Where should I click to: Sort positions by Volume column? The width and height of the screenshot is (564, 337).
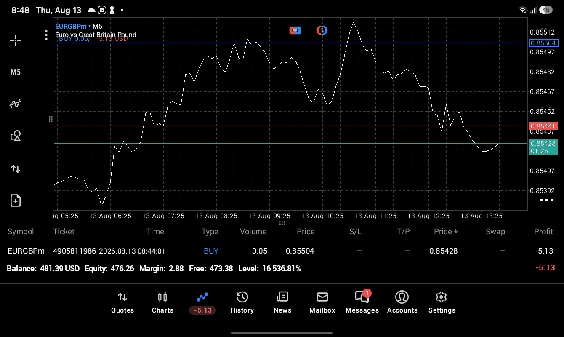[x=253, y=232]
